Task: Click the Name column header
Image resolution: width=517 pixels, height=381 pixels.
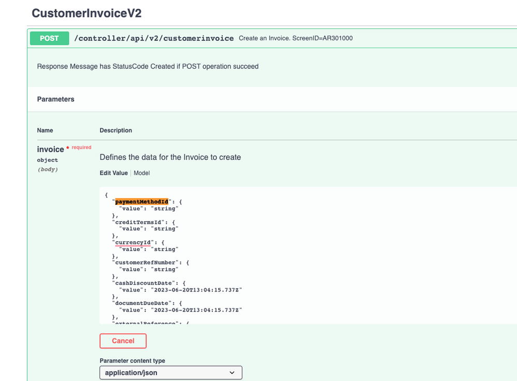Action: pyautogui.click(x=45, y=130)
